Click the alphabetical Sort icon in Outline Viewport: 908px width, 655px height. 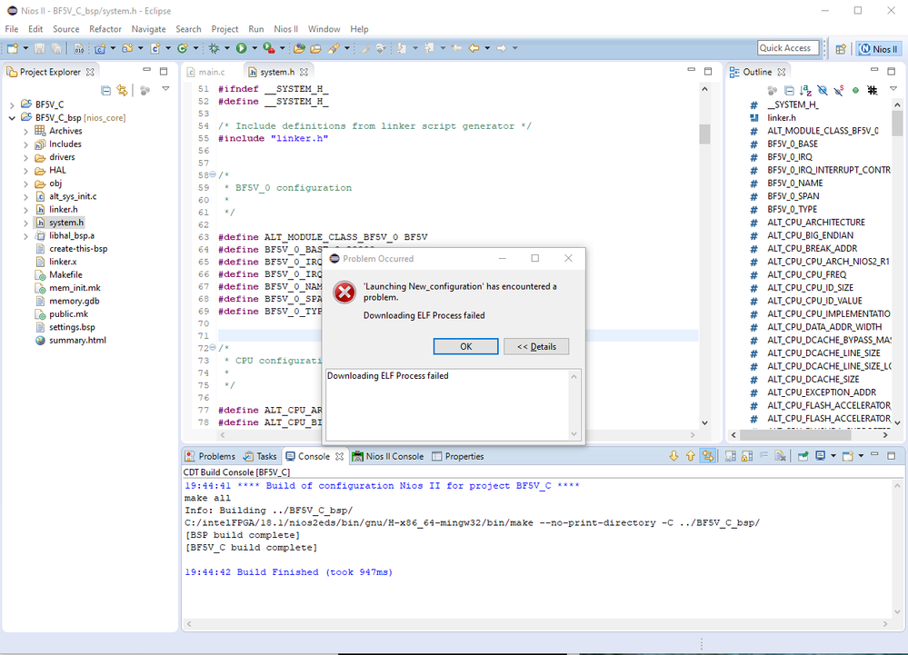tap(806, 91)
